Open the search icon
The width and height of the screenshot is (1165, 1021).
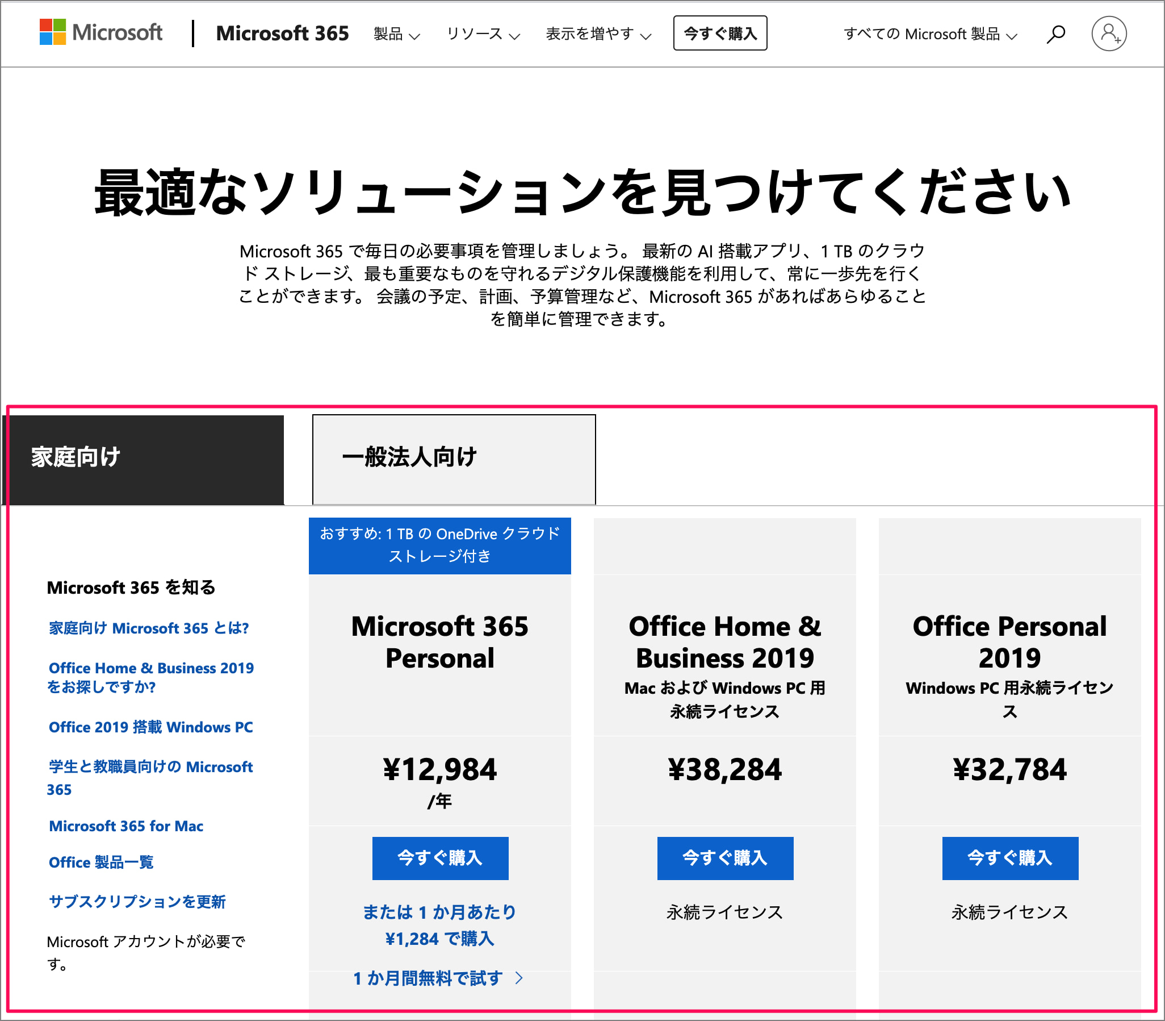[x=1055, y=33]
